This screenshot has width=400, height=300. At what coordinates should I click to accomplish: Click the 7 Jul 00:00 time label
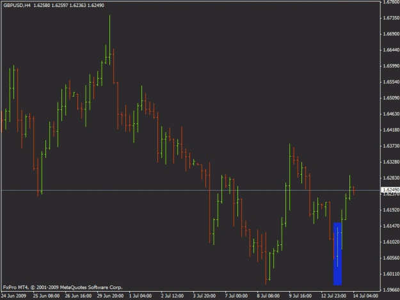(236, 296)
